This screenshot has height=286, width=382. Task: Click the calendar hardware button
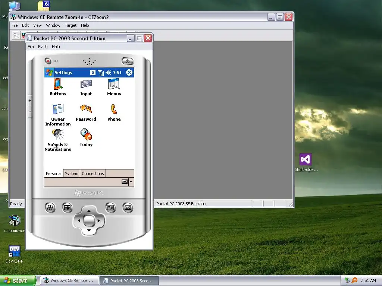coord(67,208)
